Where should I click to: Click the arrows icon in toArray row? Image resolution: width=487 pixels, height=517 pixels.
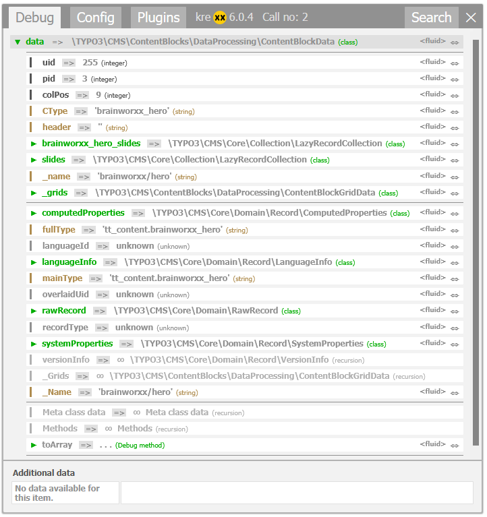tap(455, 445)
